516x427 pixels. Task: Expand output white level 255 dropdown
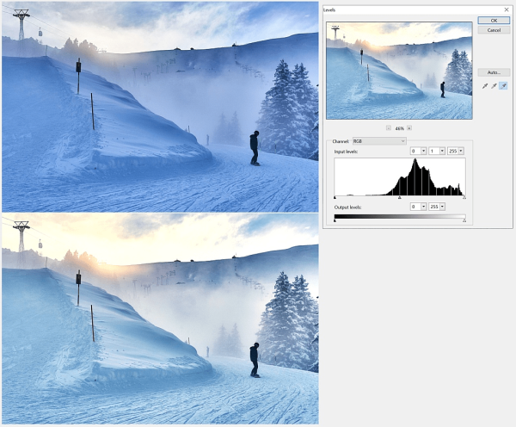click(442, 207)
